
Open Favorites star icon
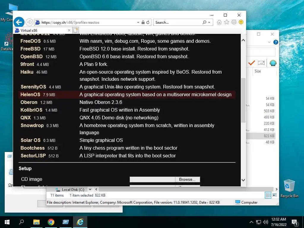(227, 22)
